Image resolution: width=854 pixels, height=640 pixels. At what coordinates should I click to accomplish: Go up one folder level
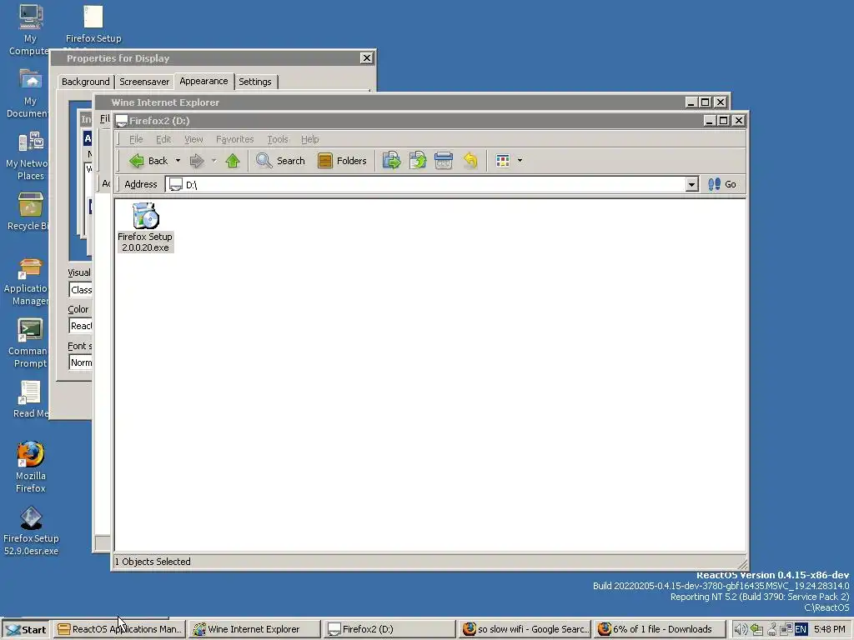[x=233, y=161]
